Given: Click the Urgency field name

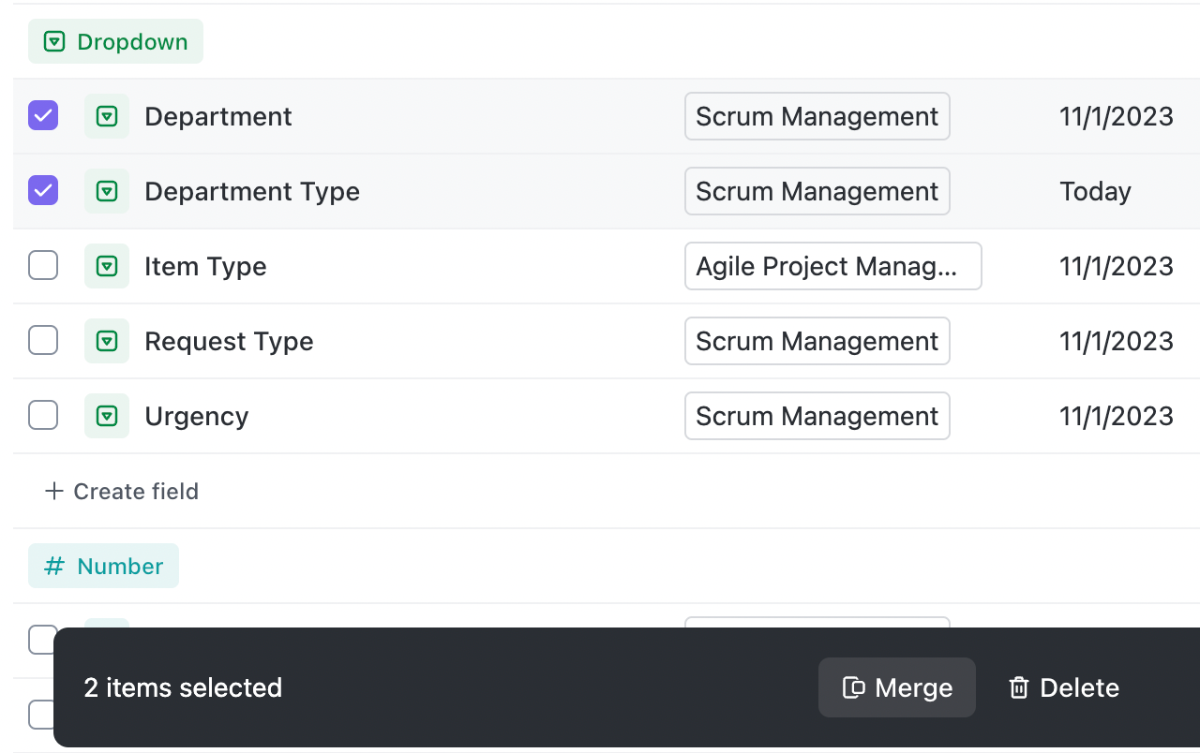Looking at the screenshot, I should (x=196, y=416).
